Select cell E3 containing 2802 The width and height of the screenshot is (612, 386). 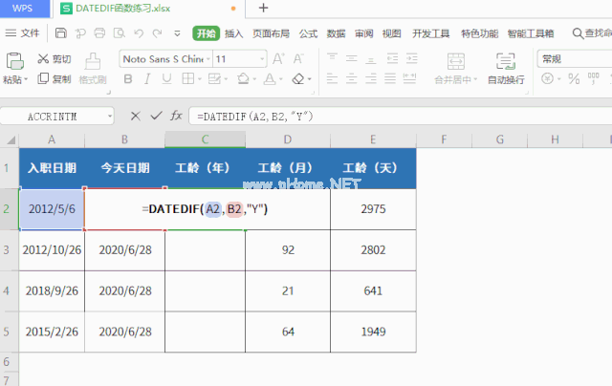(x=373, y=250)
